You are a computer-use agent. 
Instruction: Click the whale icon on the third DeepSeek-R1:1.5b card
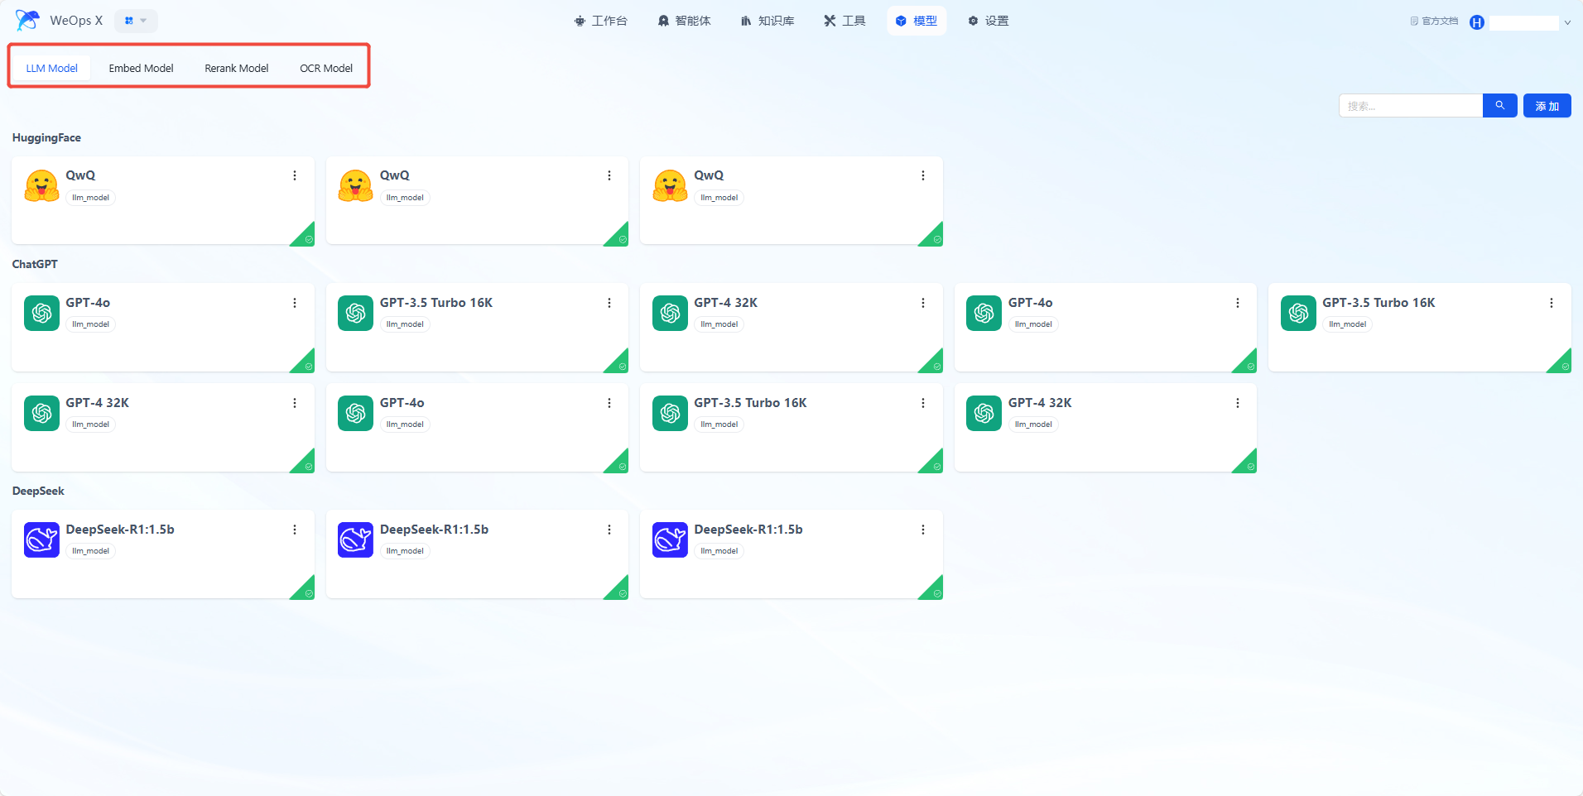(670, 540)
